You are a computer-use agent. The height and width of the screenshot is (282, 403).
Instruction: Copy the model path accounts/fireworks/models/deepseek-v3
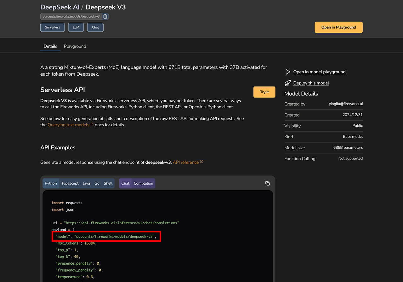[x=105, y=16]
